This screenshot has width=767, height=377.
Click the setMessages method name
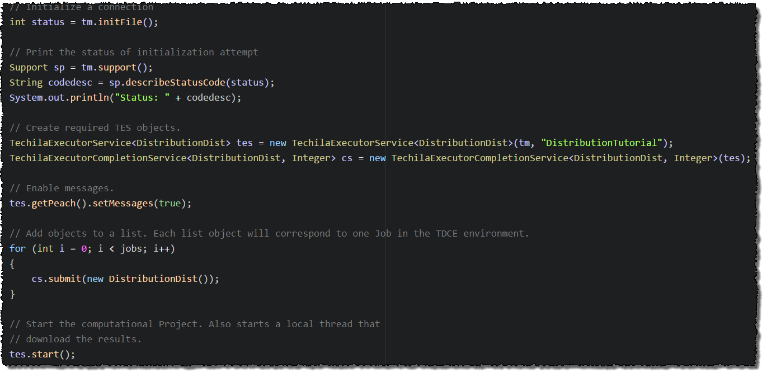[x=123, y=203]
